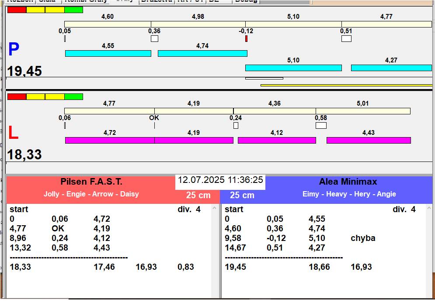This screenshot has height=306, width=435.
Task: Click the white 0,58 pass marker box
Action: click(x=321, y=126)
